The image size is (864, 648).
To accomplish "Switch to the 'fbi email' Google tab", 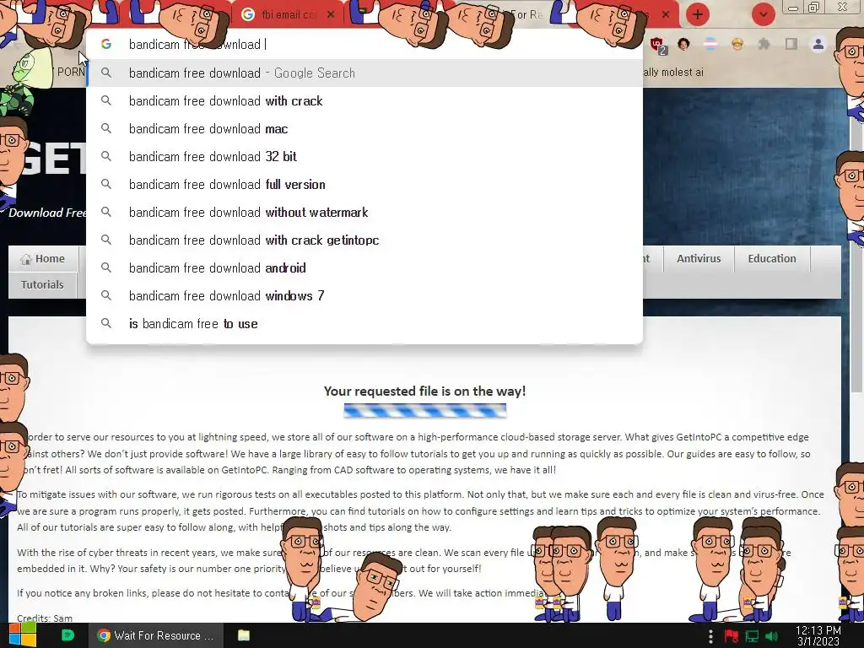I will pos(287,15).
